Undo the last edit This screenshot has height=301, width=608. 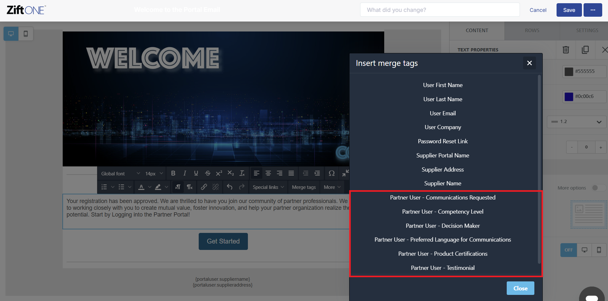[230, 187]
